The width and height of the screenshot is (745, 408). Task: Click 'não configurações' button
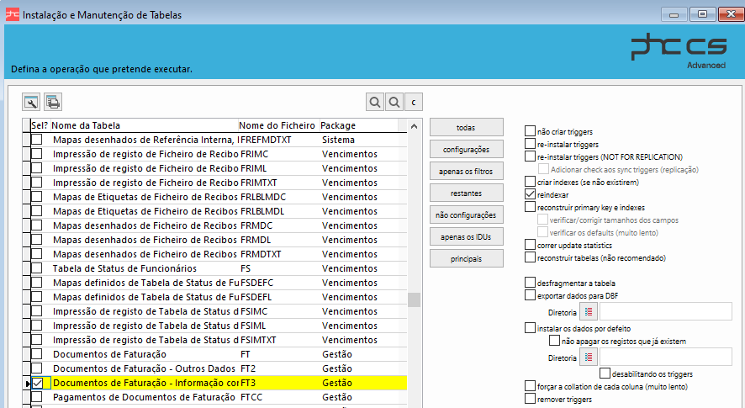coord(466,215)
